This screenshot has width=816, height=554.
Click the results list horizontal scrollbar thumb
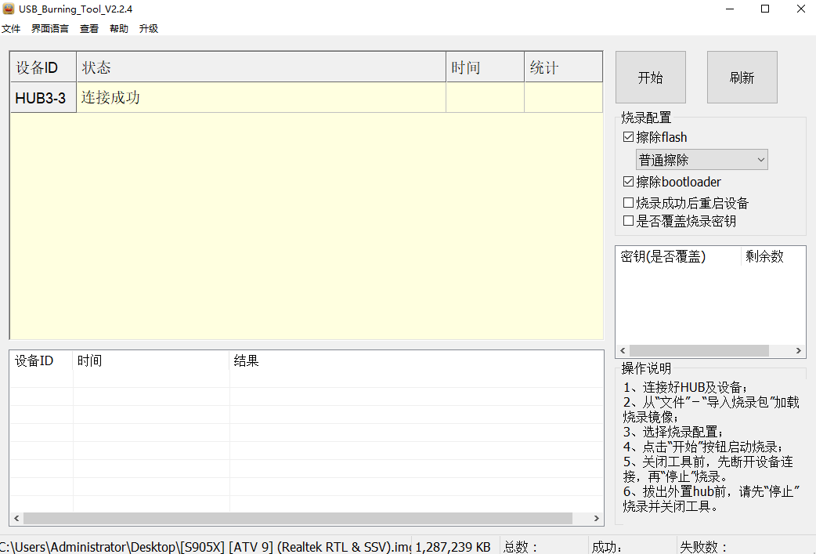click(298, 518)
